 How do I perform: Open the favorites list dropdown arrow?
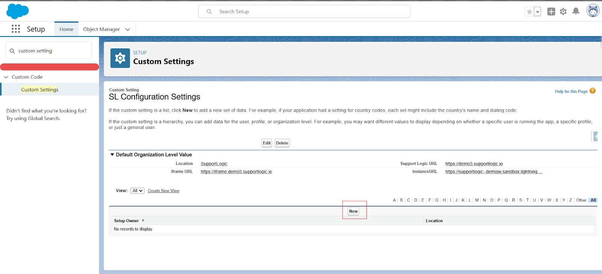click(x=538, y=12)
